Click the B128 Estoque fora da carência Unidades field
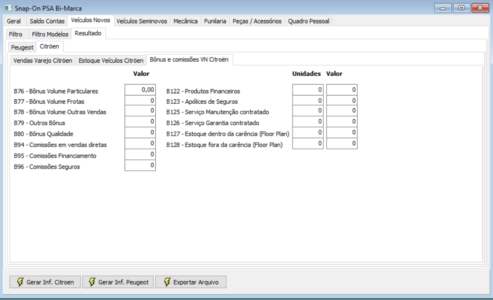493x300 pixels. click(x=308, y=143)
